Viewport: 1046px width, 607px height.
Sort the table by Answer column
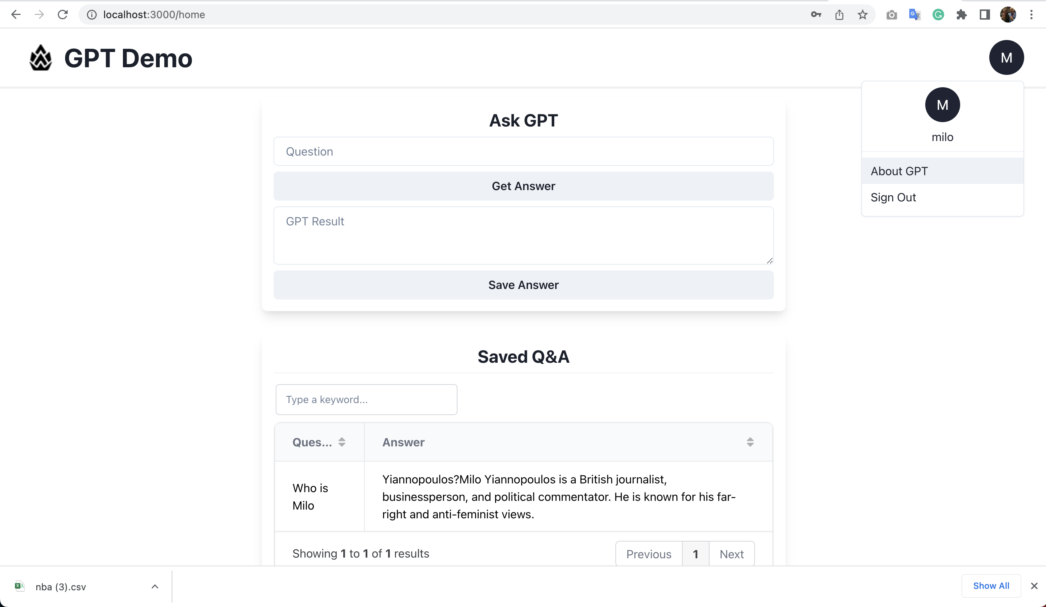[x=750, y=442]
